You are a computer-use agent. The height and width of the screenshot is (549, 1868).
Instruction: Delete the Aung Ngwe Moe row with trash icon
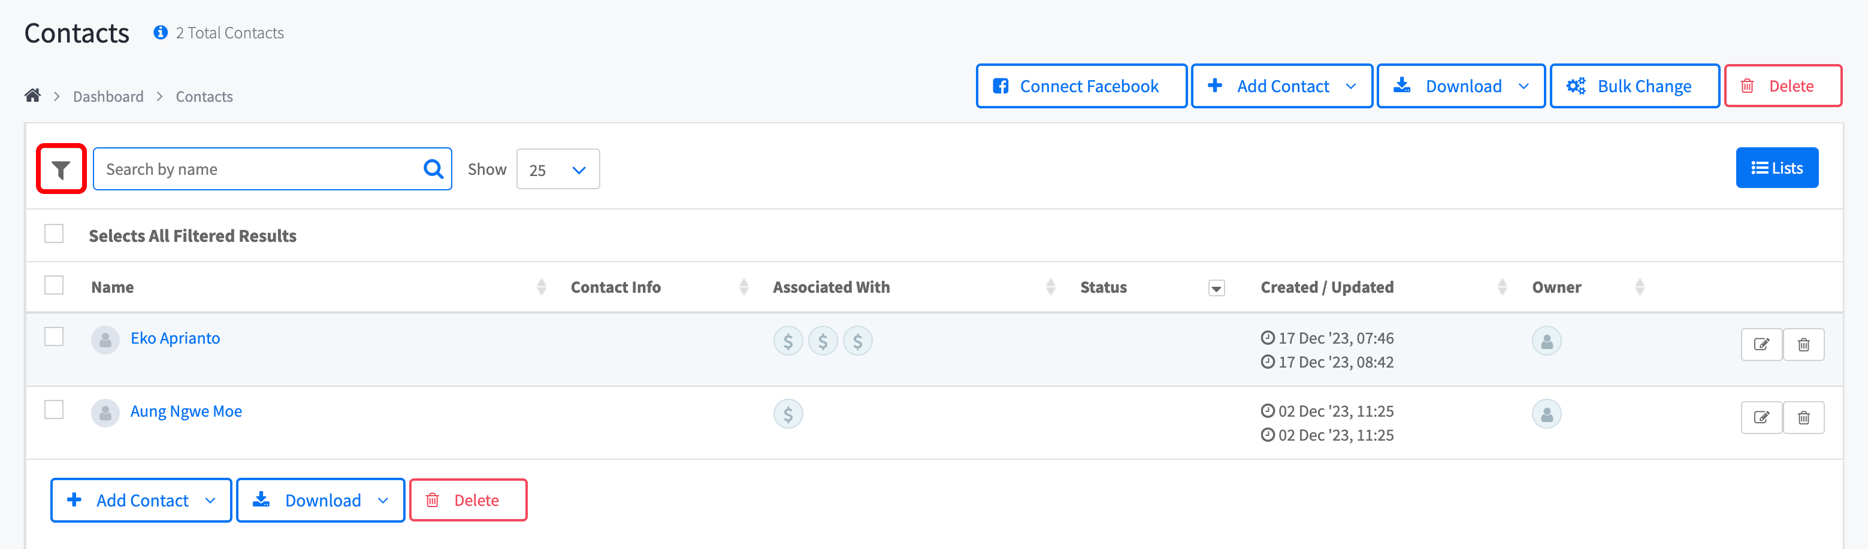(x=1803, y=417)
